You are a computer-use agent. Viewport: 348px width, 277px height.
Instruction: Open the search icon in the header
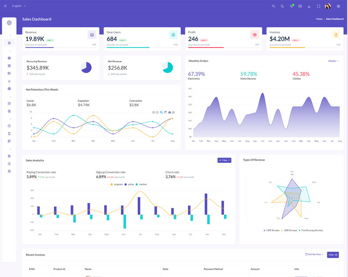[274, 6]
